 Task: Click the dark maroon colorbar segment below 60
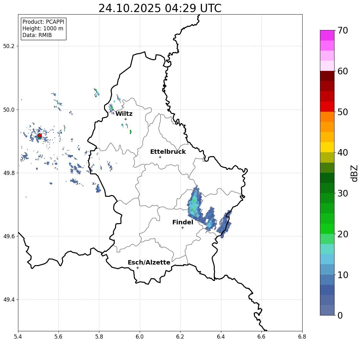coord(327,76)
